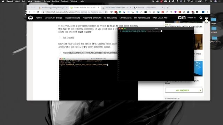The height and width of the screenshot is (125, 223).
Task: Open the WeiWei folder on desktop
Action: coord(214,30)
